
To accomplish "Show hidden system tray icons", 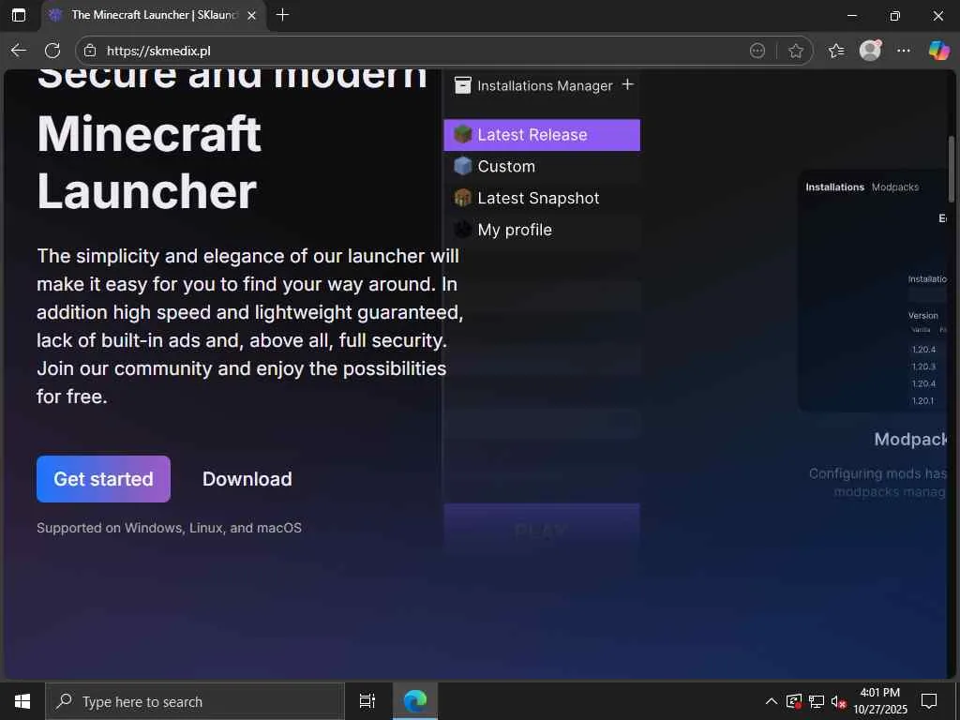I will [772, 701].
